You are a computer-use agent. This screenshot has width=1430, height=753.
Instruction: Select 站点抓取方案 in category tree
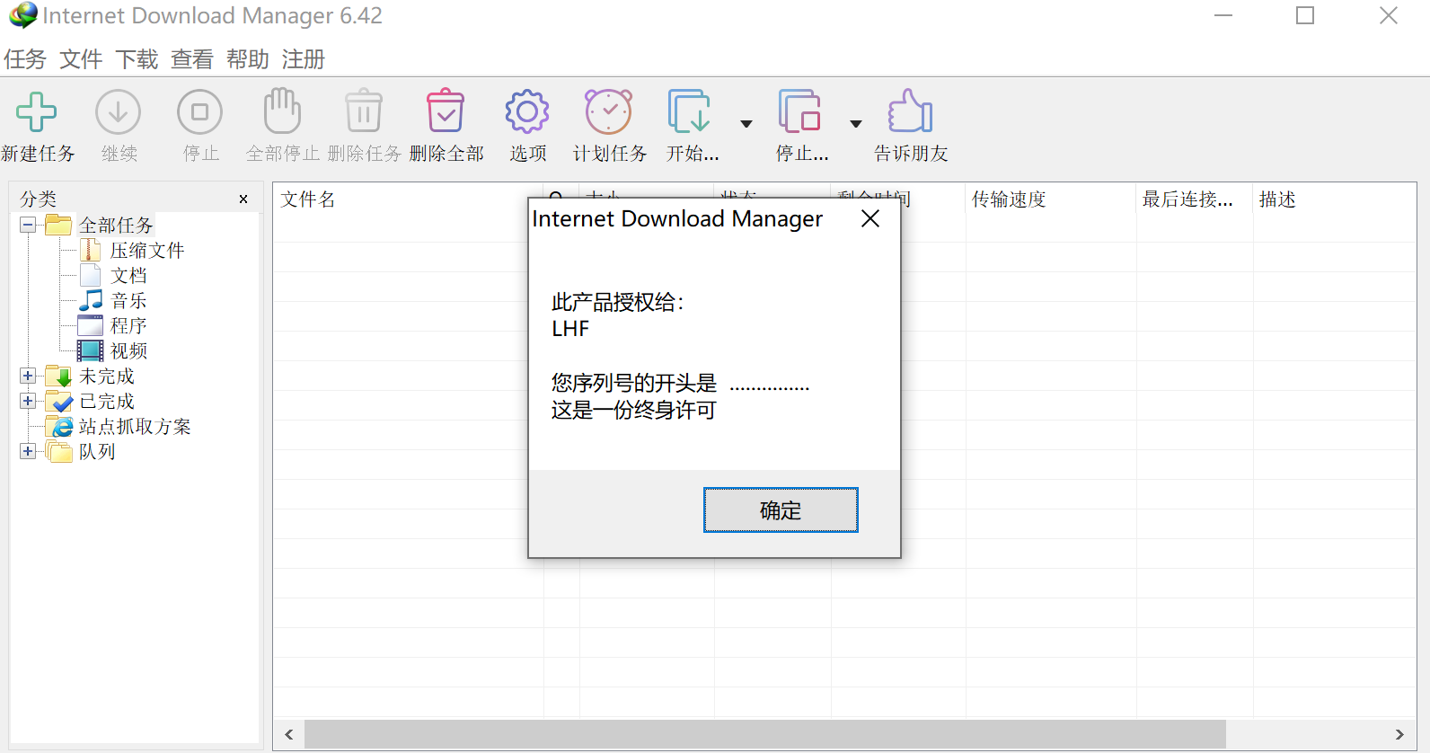coord(135,427)
